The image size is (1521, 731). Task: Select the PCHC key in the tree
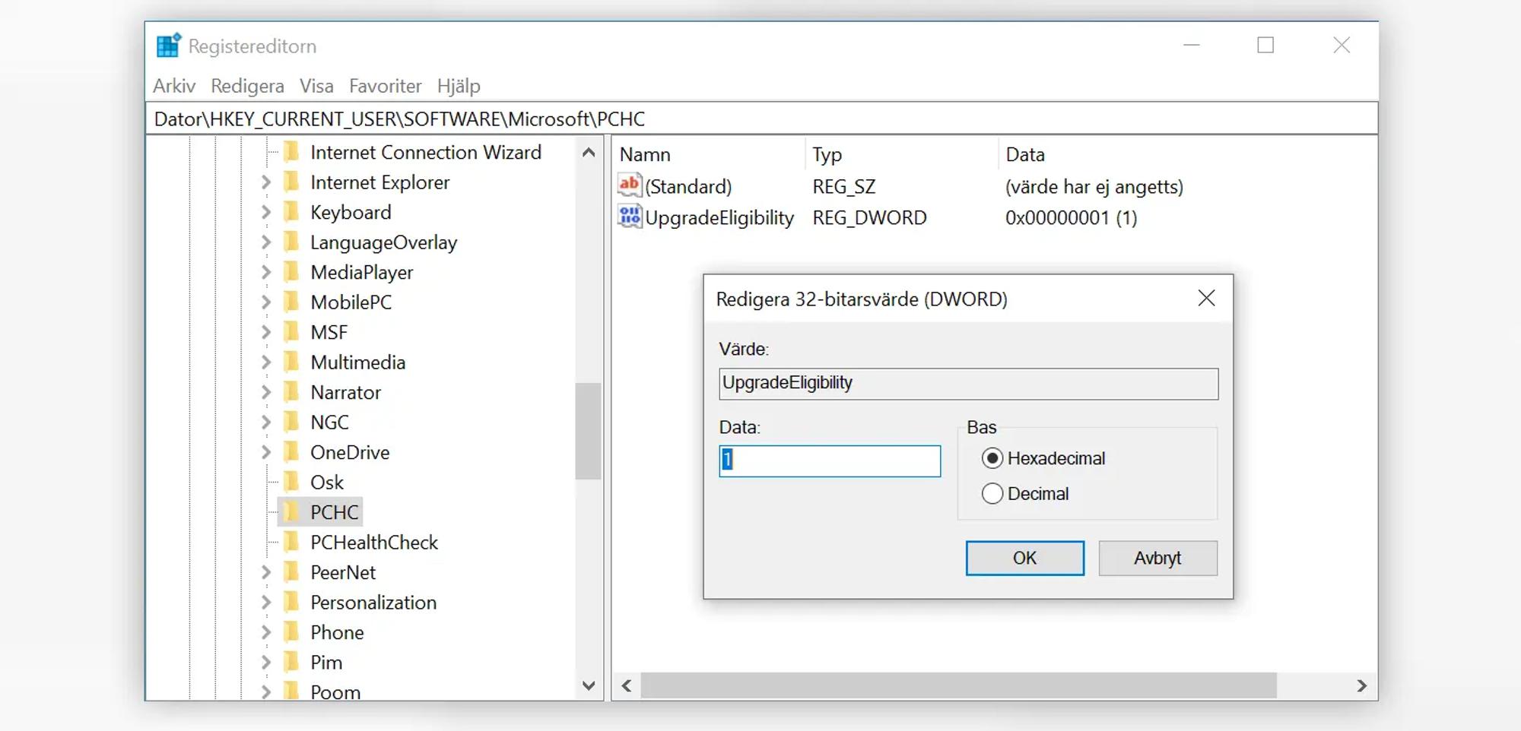[x=334, y=512]
